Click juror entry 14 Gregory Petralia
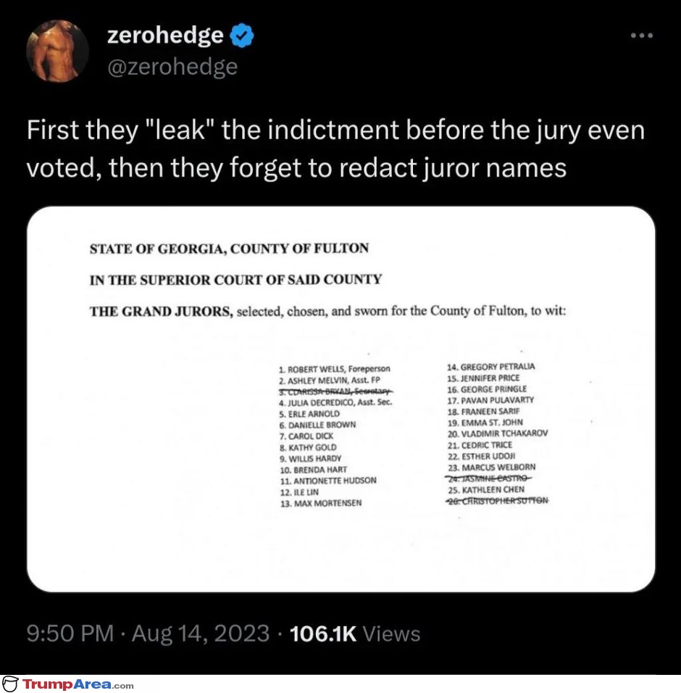681x693 pixels. tap(491, 367)
